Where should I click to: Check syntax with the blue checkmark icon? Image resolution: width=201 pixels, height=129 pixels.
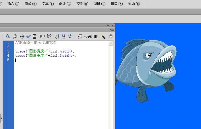28,36
